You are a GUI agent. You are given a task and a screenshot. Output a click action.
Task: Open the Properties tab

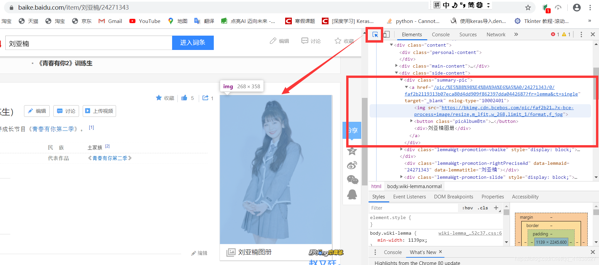493,197
